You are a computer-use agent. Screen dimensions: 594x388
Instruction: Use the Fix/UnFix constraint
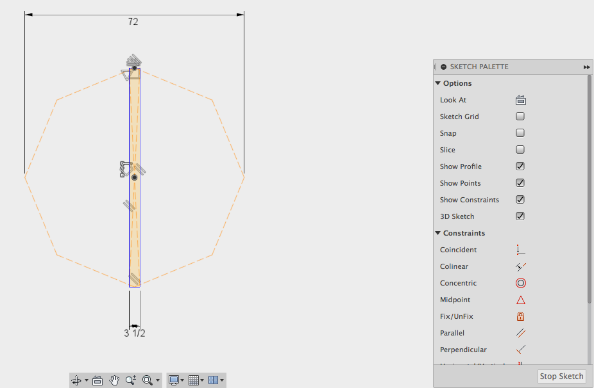coord(520,316)
